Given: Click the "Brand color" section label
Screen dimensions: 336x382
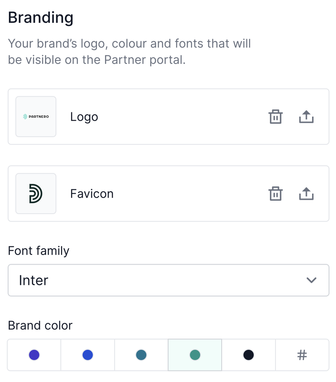Looking at the screenshot, I should tap(40, 326).
